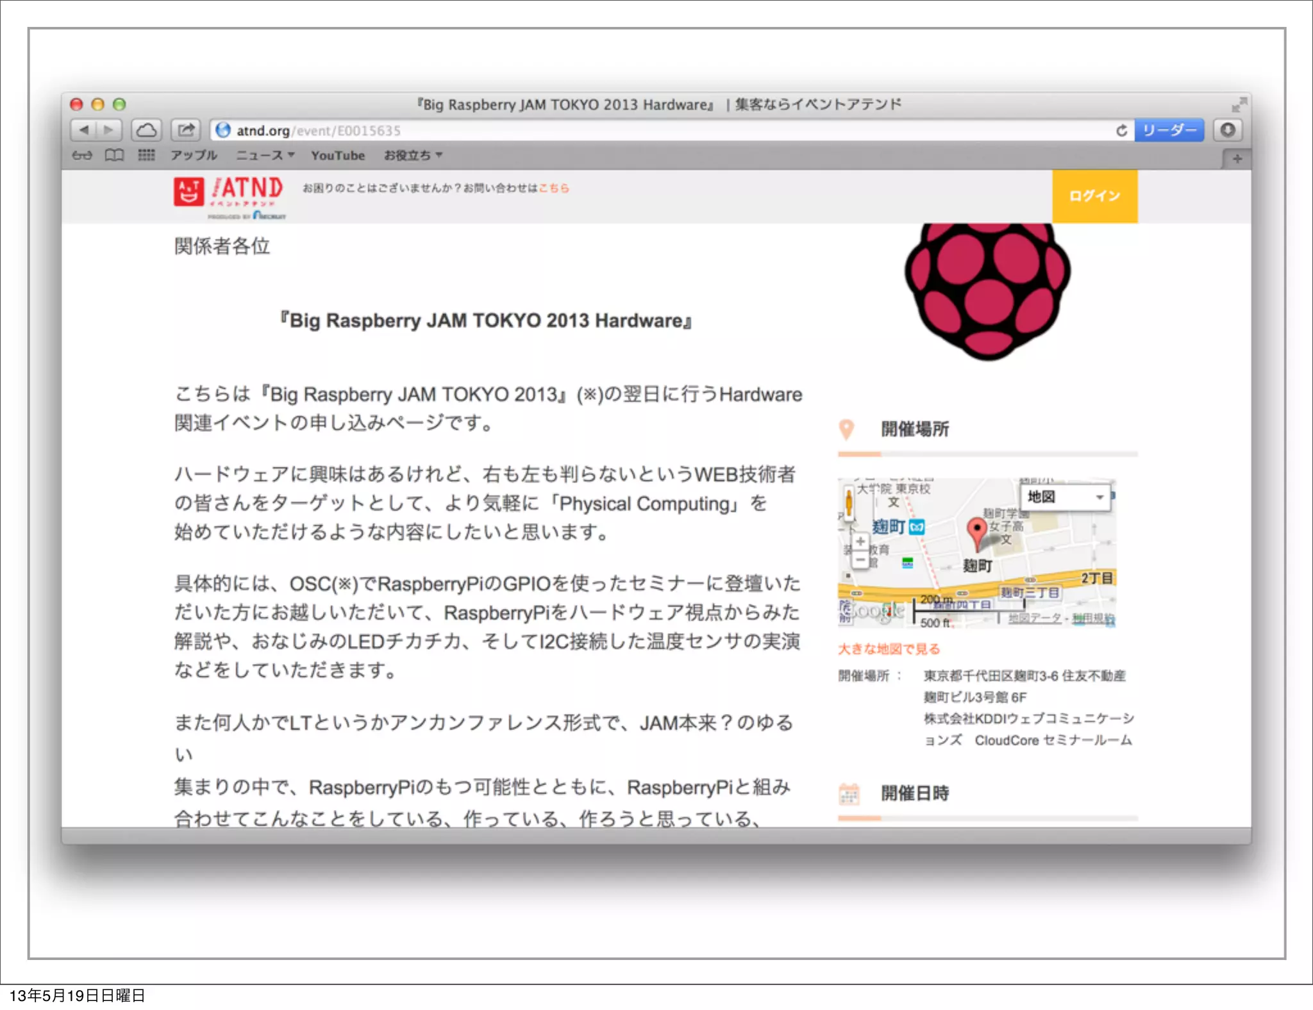Open Top Sites grid icon
The height and width of the screenshot is (1010, 1313).
pyautogui.click(x=146, y=155)
